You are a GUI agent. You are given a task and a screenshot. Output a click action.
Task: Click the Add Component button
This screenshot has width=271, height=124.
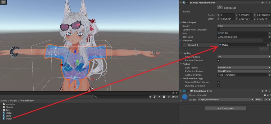[x=225, y=108]
